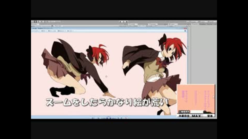Screen dimensions: 248x139
Task: Open the Photo Viewer File menu
Action: click(x=36, y=31)
